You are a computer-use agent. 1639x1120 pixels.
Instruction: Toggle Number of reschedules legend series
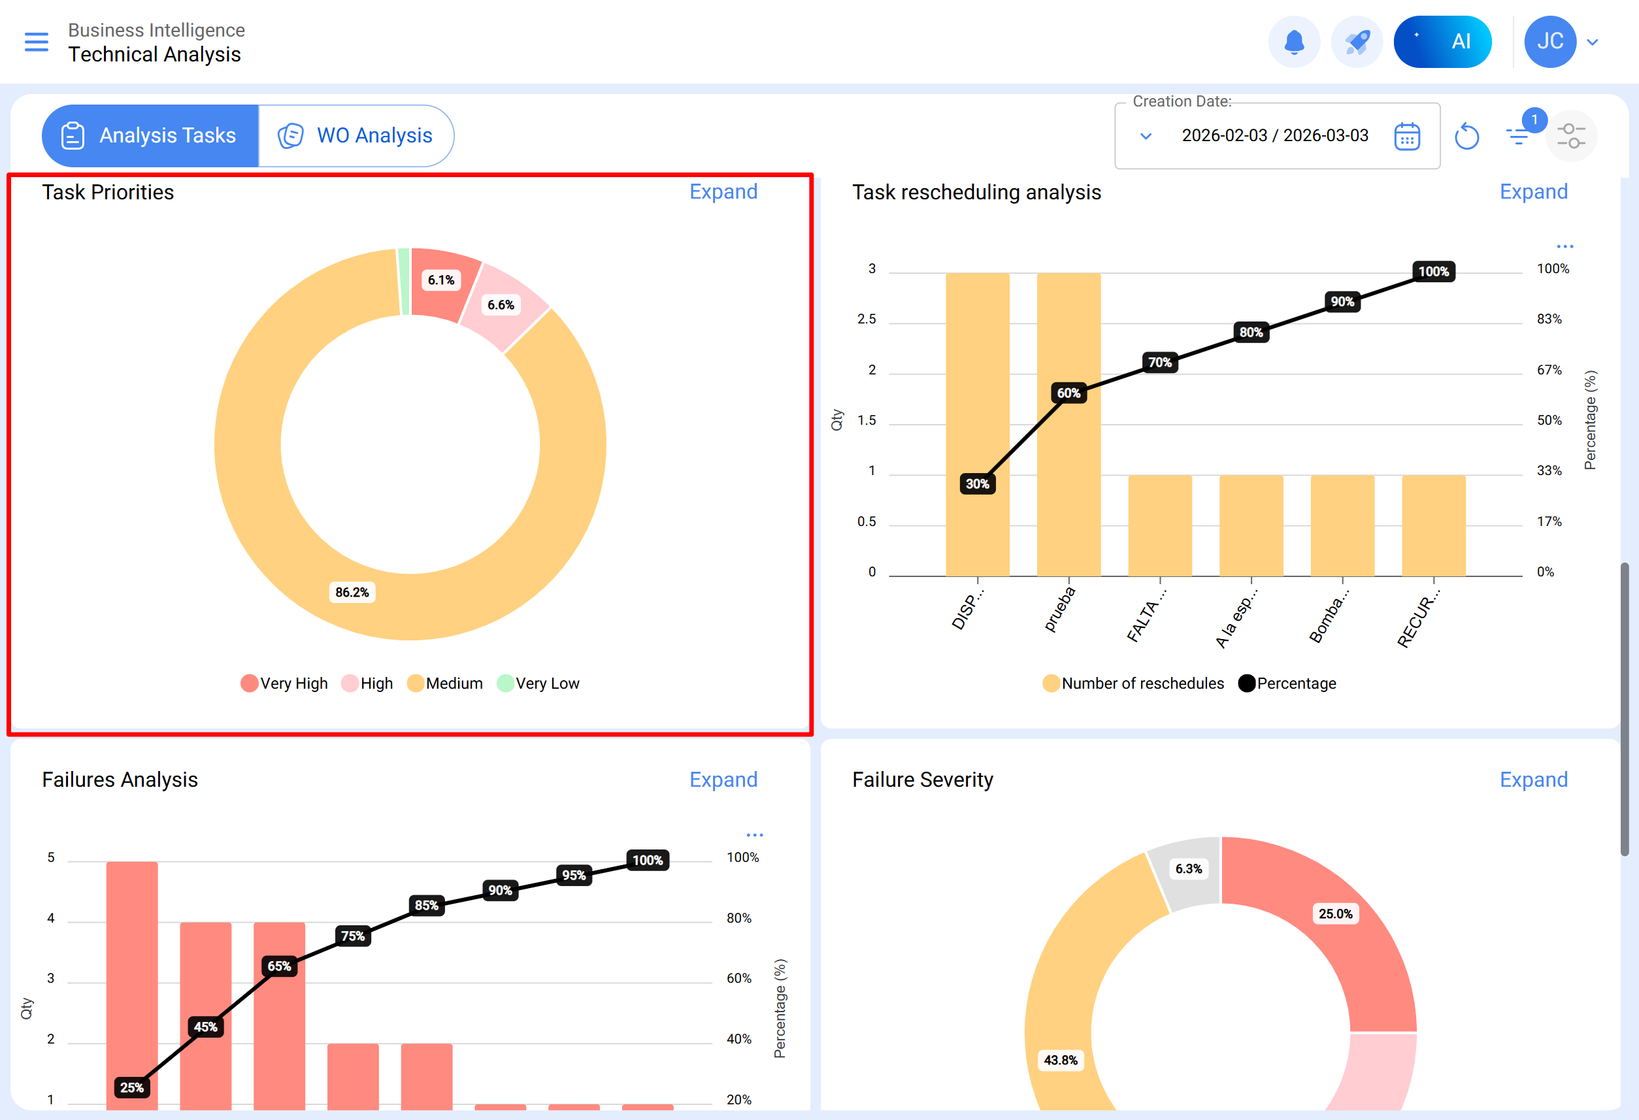1133,684
